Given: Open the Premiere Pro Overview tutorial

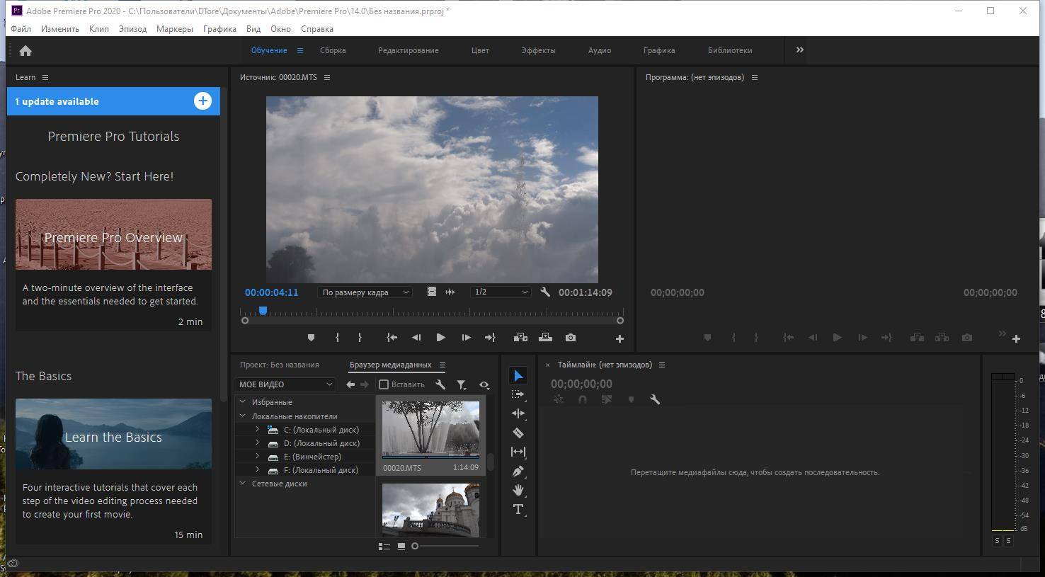Looking at the screenshot, I should coord(113,234).
